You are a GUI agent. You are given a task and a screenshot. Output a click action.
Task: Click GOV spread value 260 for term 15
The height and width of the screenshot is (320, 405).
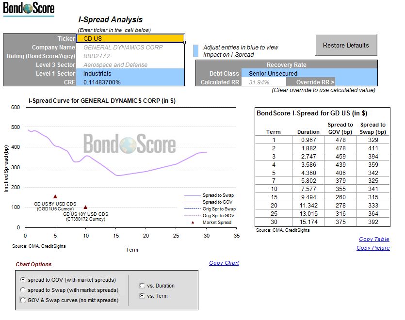(340, 197)
